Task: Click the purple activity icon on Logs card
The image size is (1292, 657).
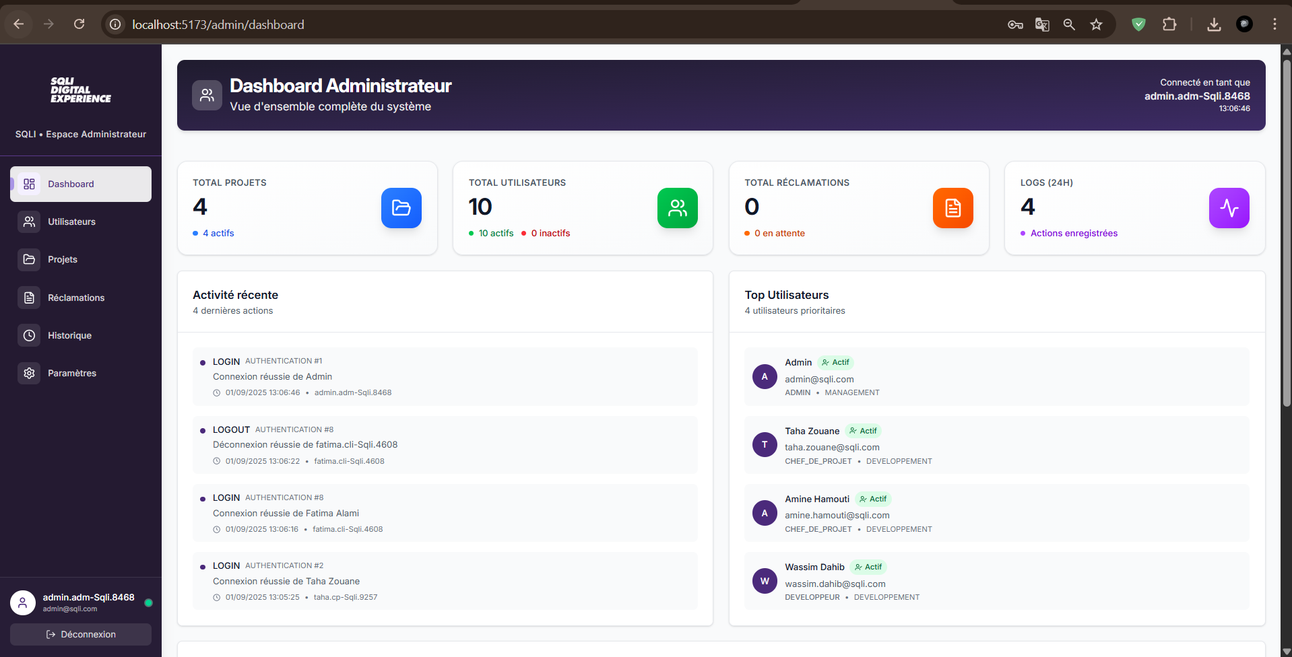Action: (1229, 208)
